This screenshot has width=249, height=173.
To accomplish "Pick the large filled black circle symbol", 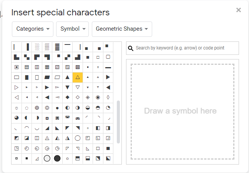I will 57,158.
